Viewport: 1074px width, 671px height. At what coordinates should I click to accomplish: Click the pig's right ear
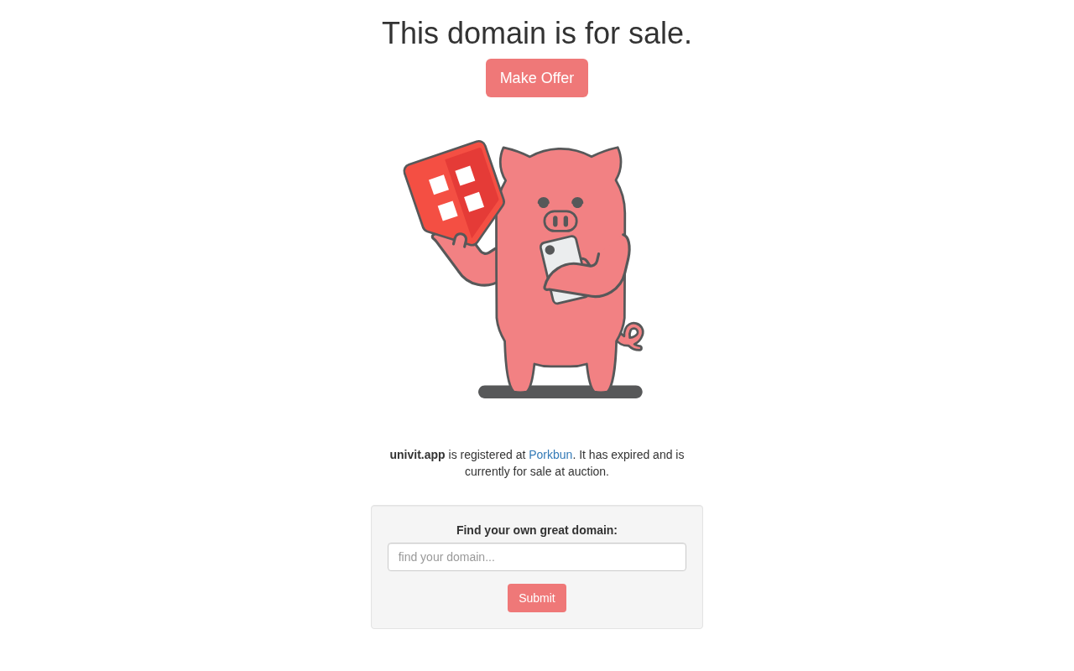(609, 164)
